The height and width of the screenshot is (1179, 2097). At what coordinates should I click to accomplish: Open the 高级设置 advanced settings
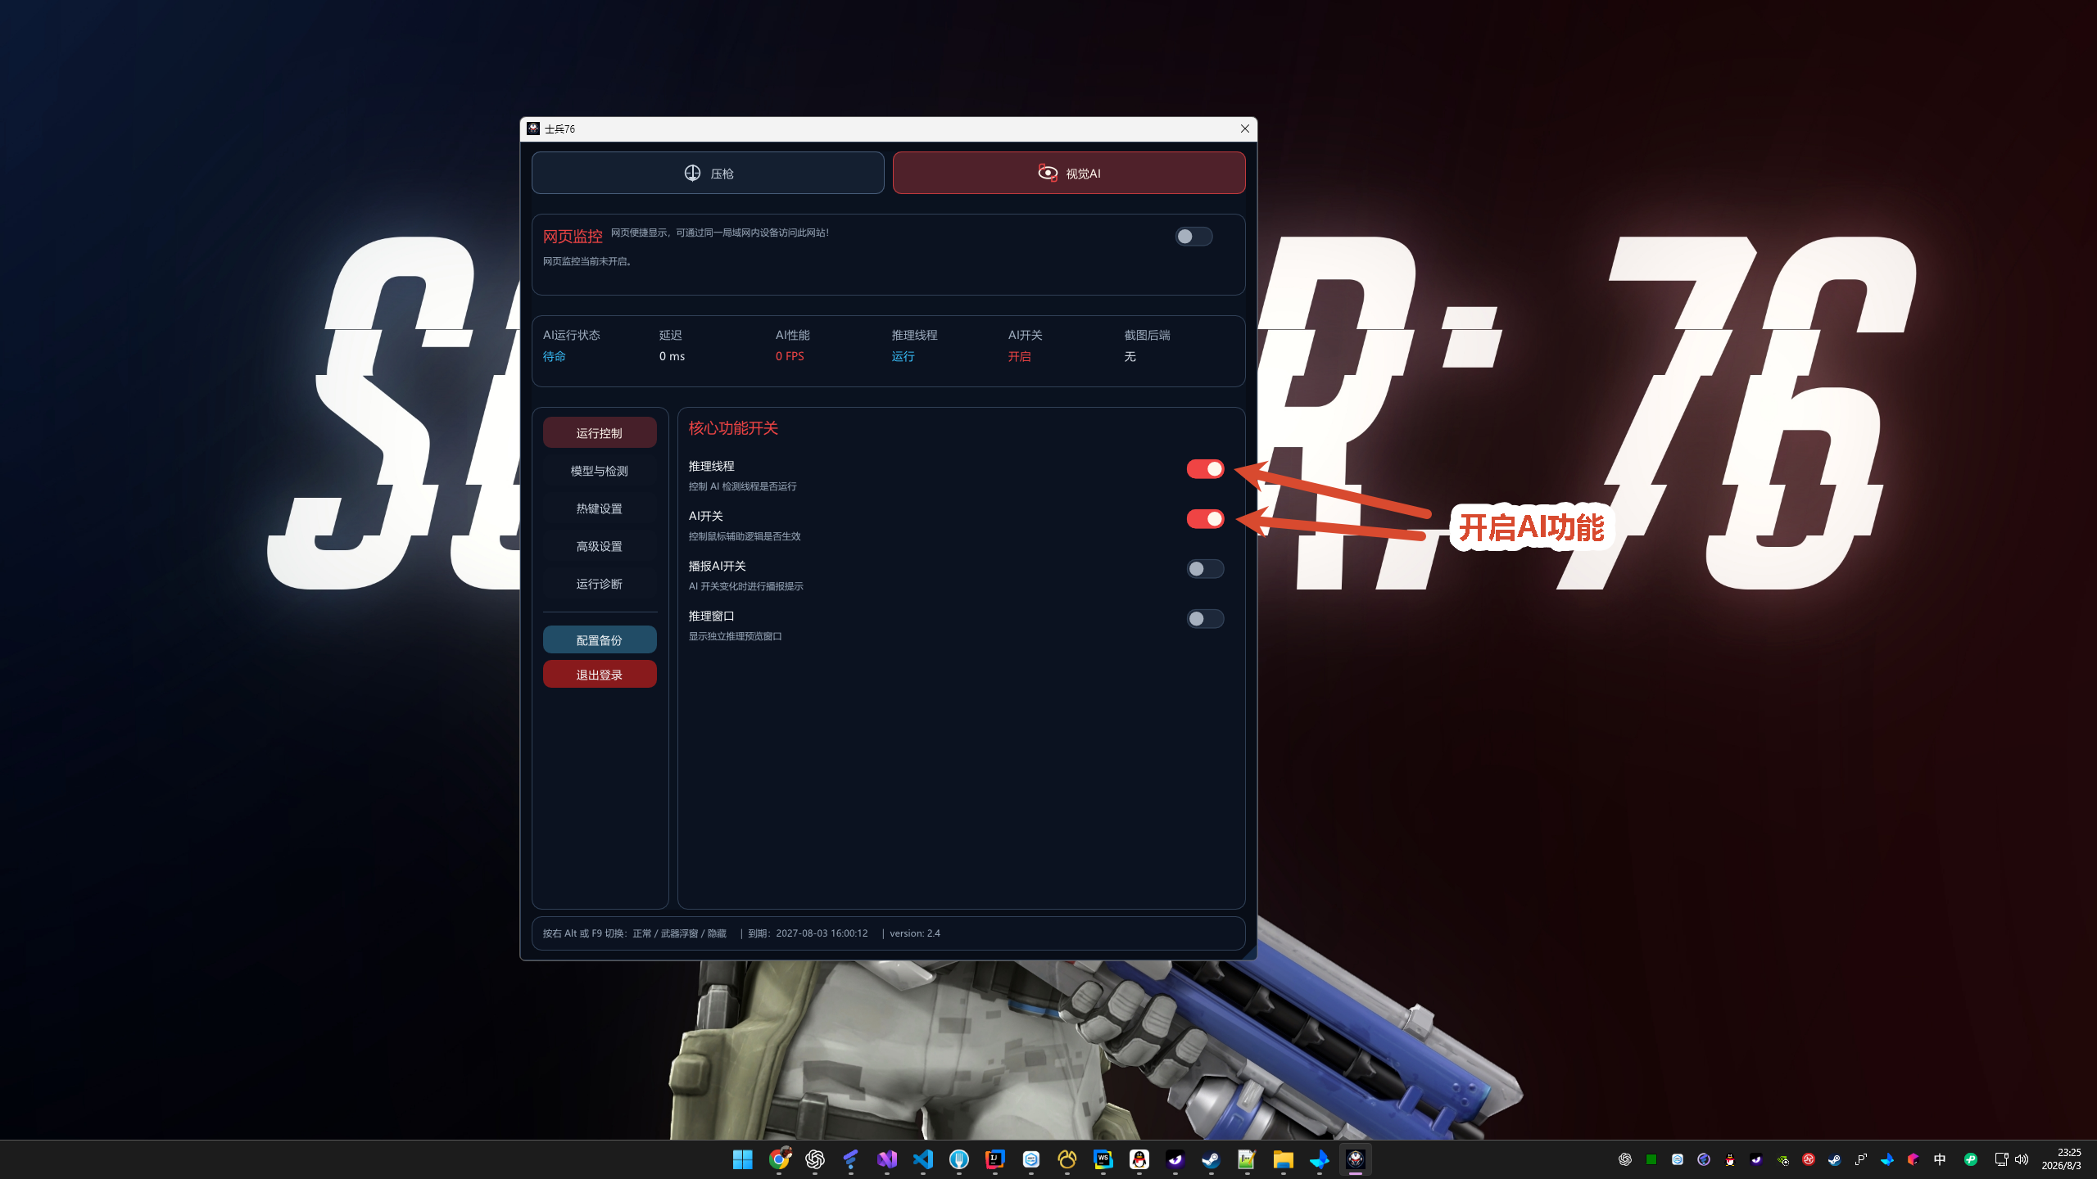(600, 546)
